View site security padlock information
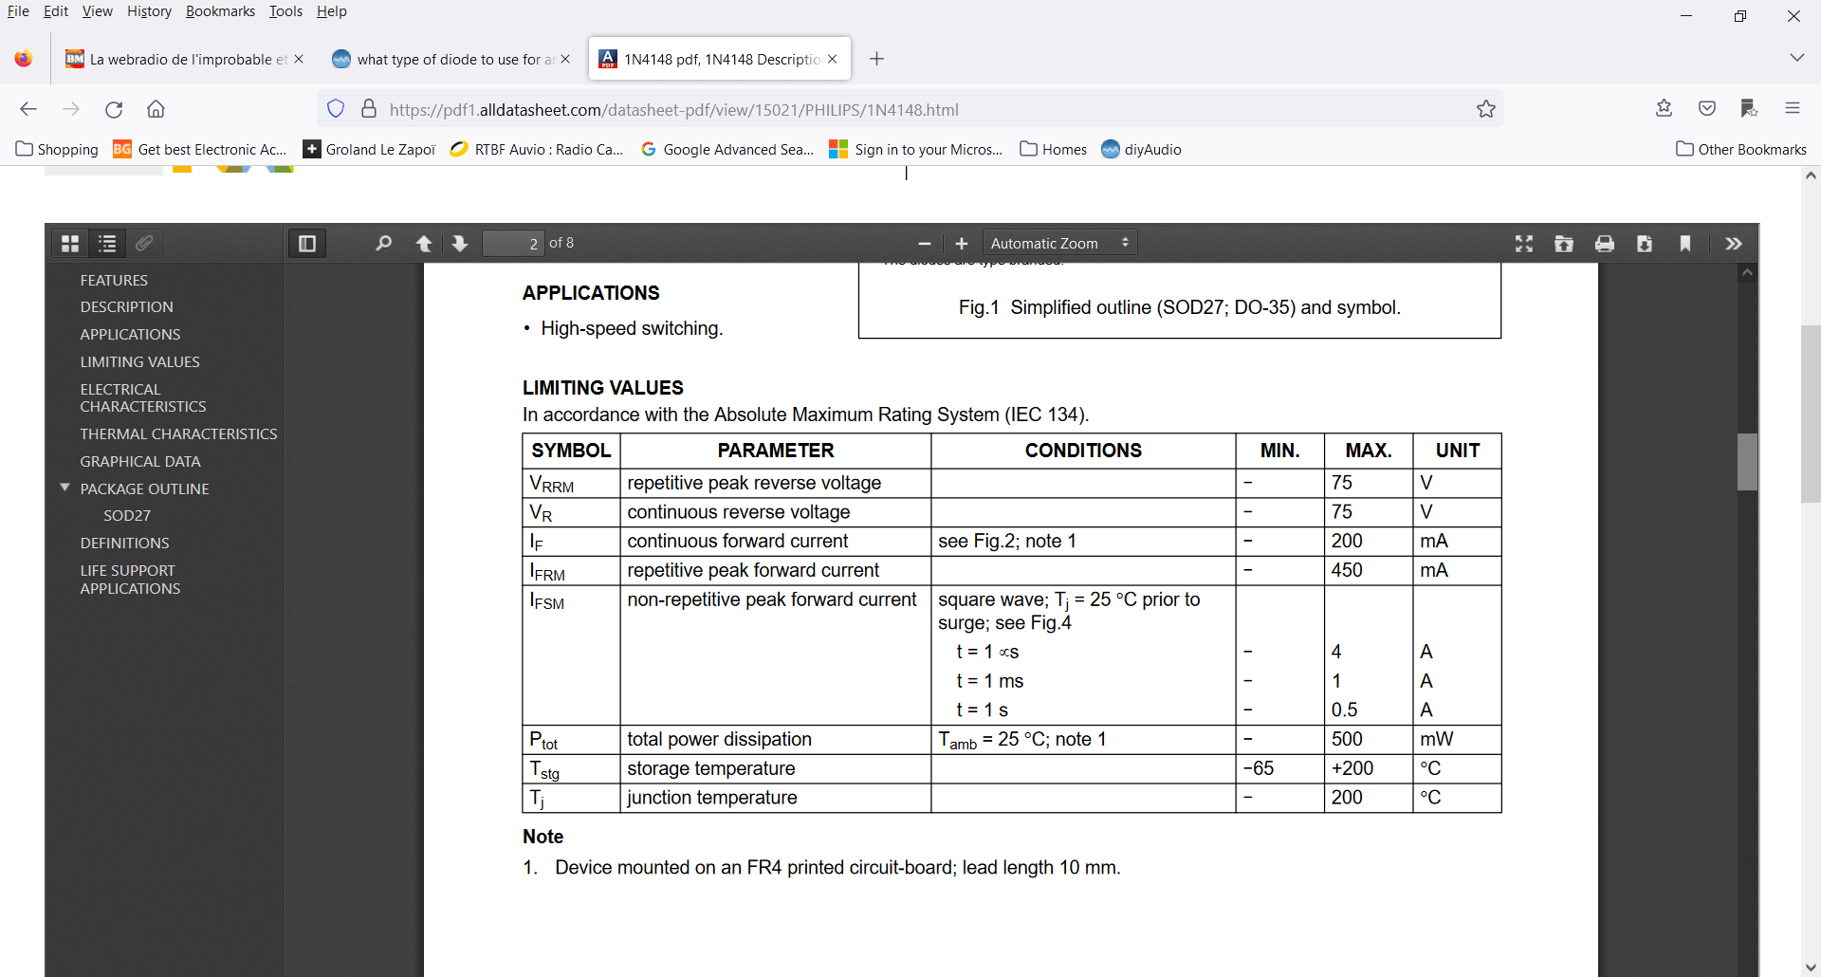 coord(369,109)
